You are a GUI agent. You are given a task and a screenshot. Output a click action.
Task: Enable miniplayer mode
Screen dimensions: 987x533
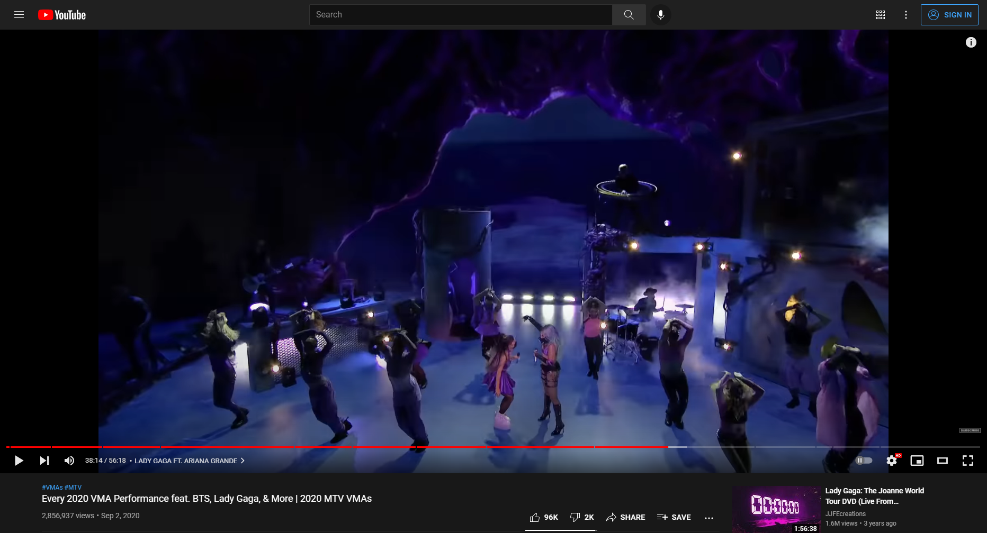click(917, 461)
